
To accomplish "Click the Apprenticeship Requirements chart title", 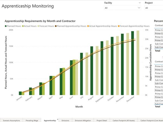I will click(40, 21).
